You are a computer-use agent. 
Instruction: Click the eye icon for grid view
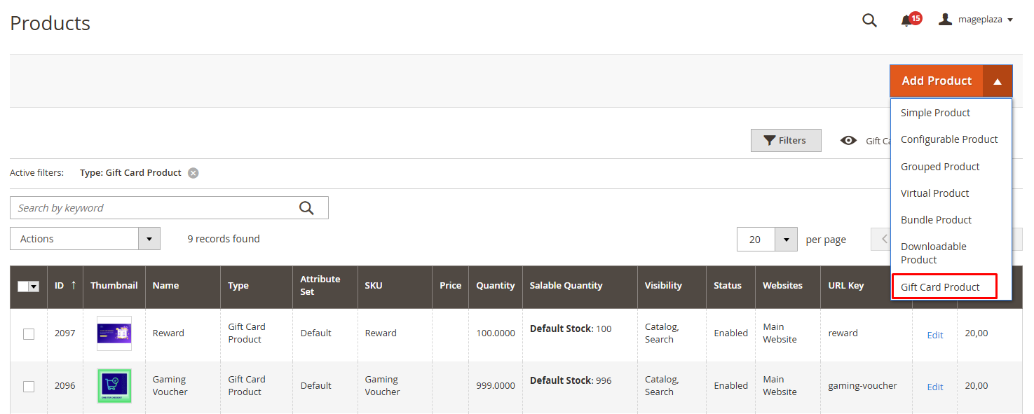tap(848, 140)
